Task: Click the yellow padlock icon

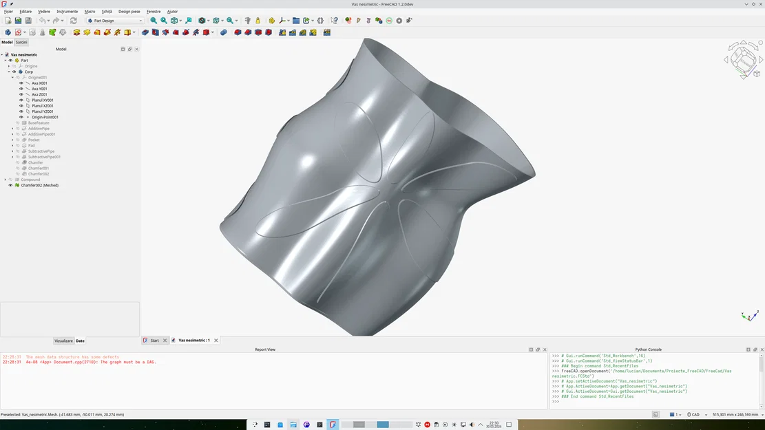Action: [258, 21]
